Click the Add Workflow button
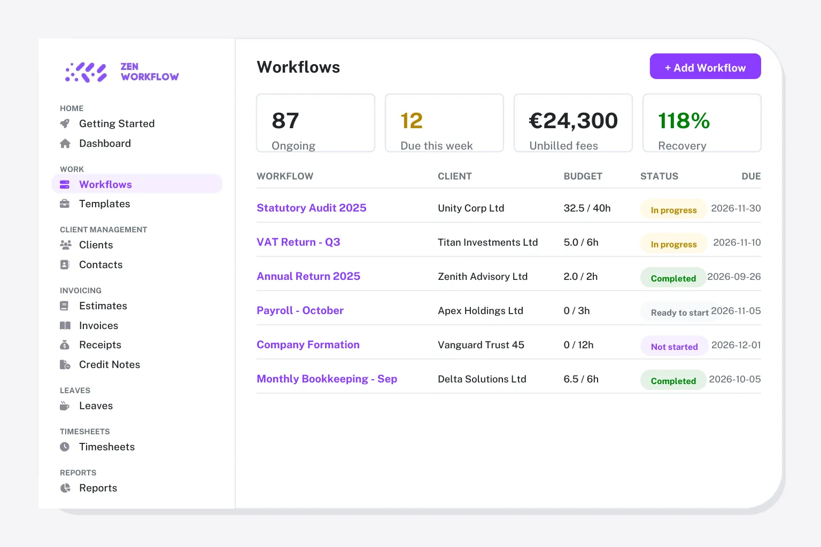The image size is (821, 547). pos(706,67)
